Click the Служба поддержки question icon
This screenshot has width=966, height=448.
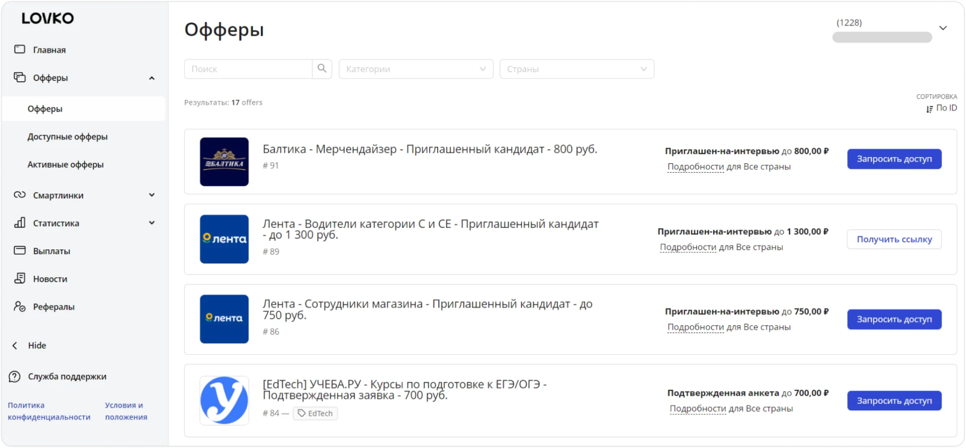click(15, 376)
